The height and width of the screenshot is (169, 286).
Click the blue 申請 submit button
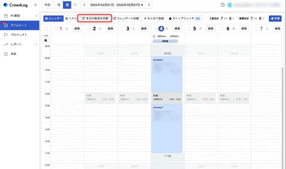pos(275,19)
